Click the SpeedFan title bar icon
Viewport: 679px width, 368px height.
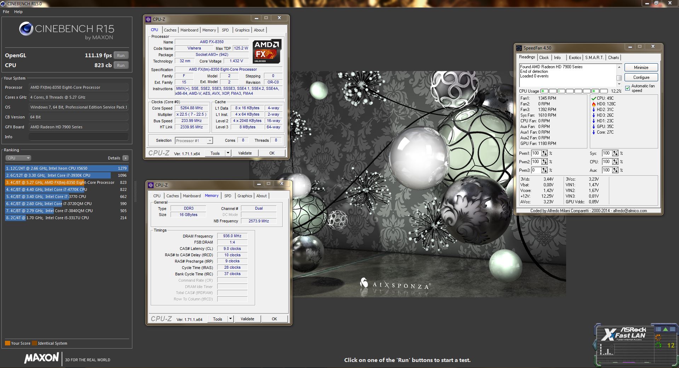[519, 48]
